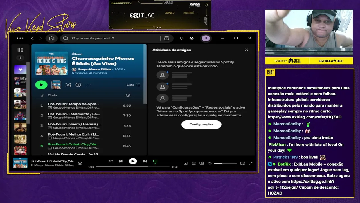Skip to next track
360x203 pixels.
(145, 161)
